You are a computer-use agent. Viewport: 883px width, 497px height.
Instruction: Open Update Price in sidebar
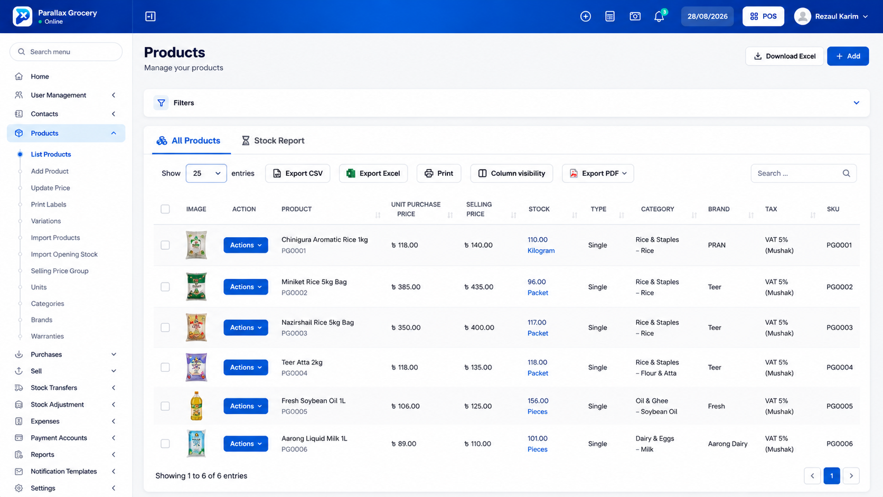click(50, 188)
